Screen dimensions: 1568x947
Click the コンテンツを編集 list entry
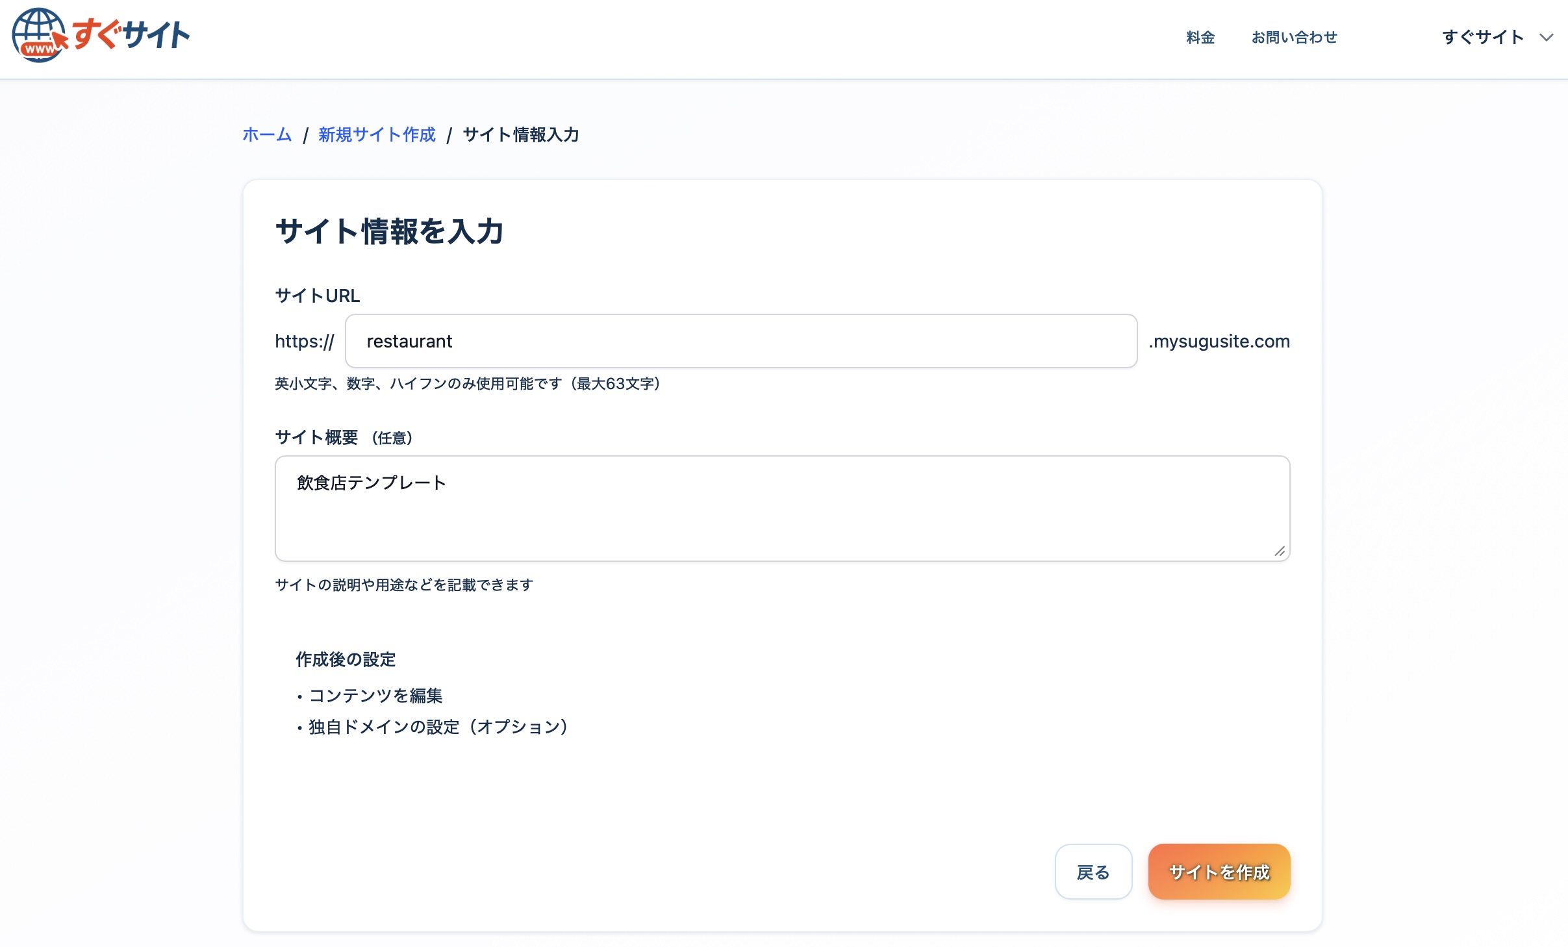pos(375,696)
